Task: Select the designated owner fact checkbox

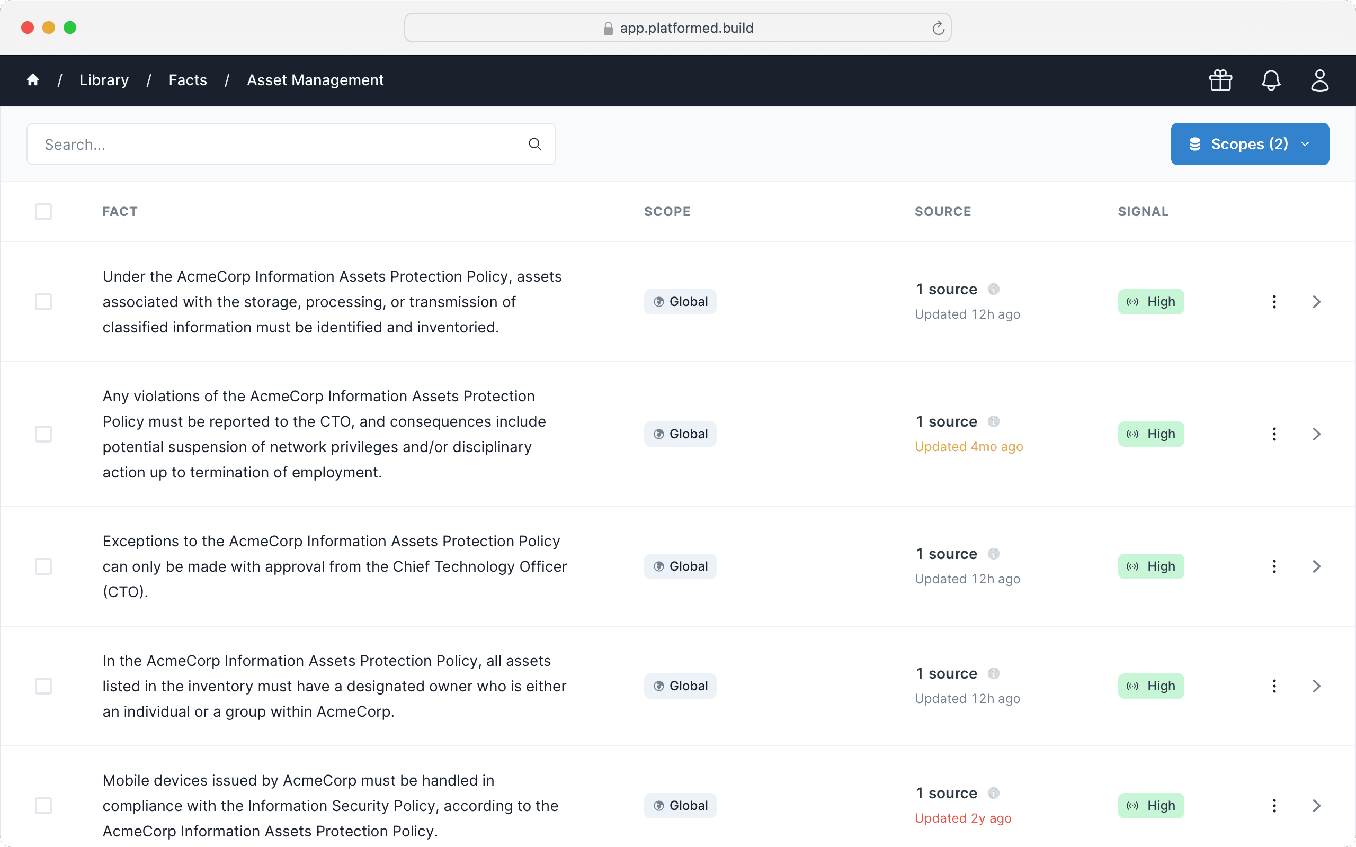Action: [43, 686]
